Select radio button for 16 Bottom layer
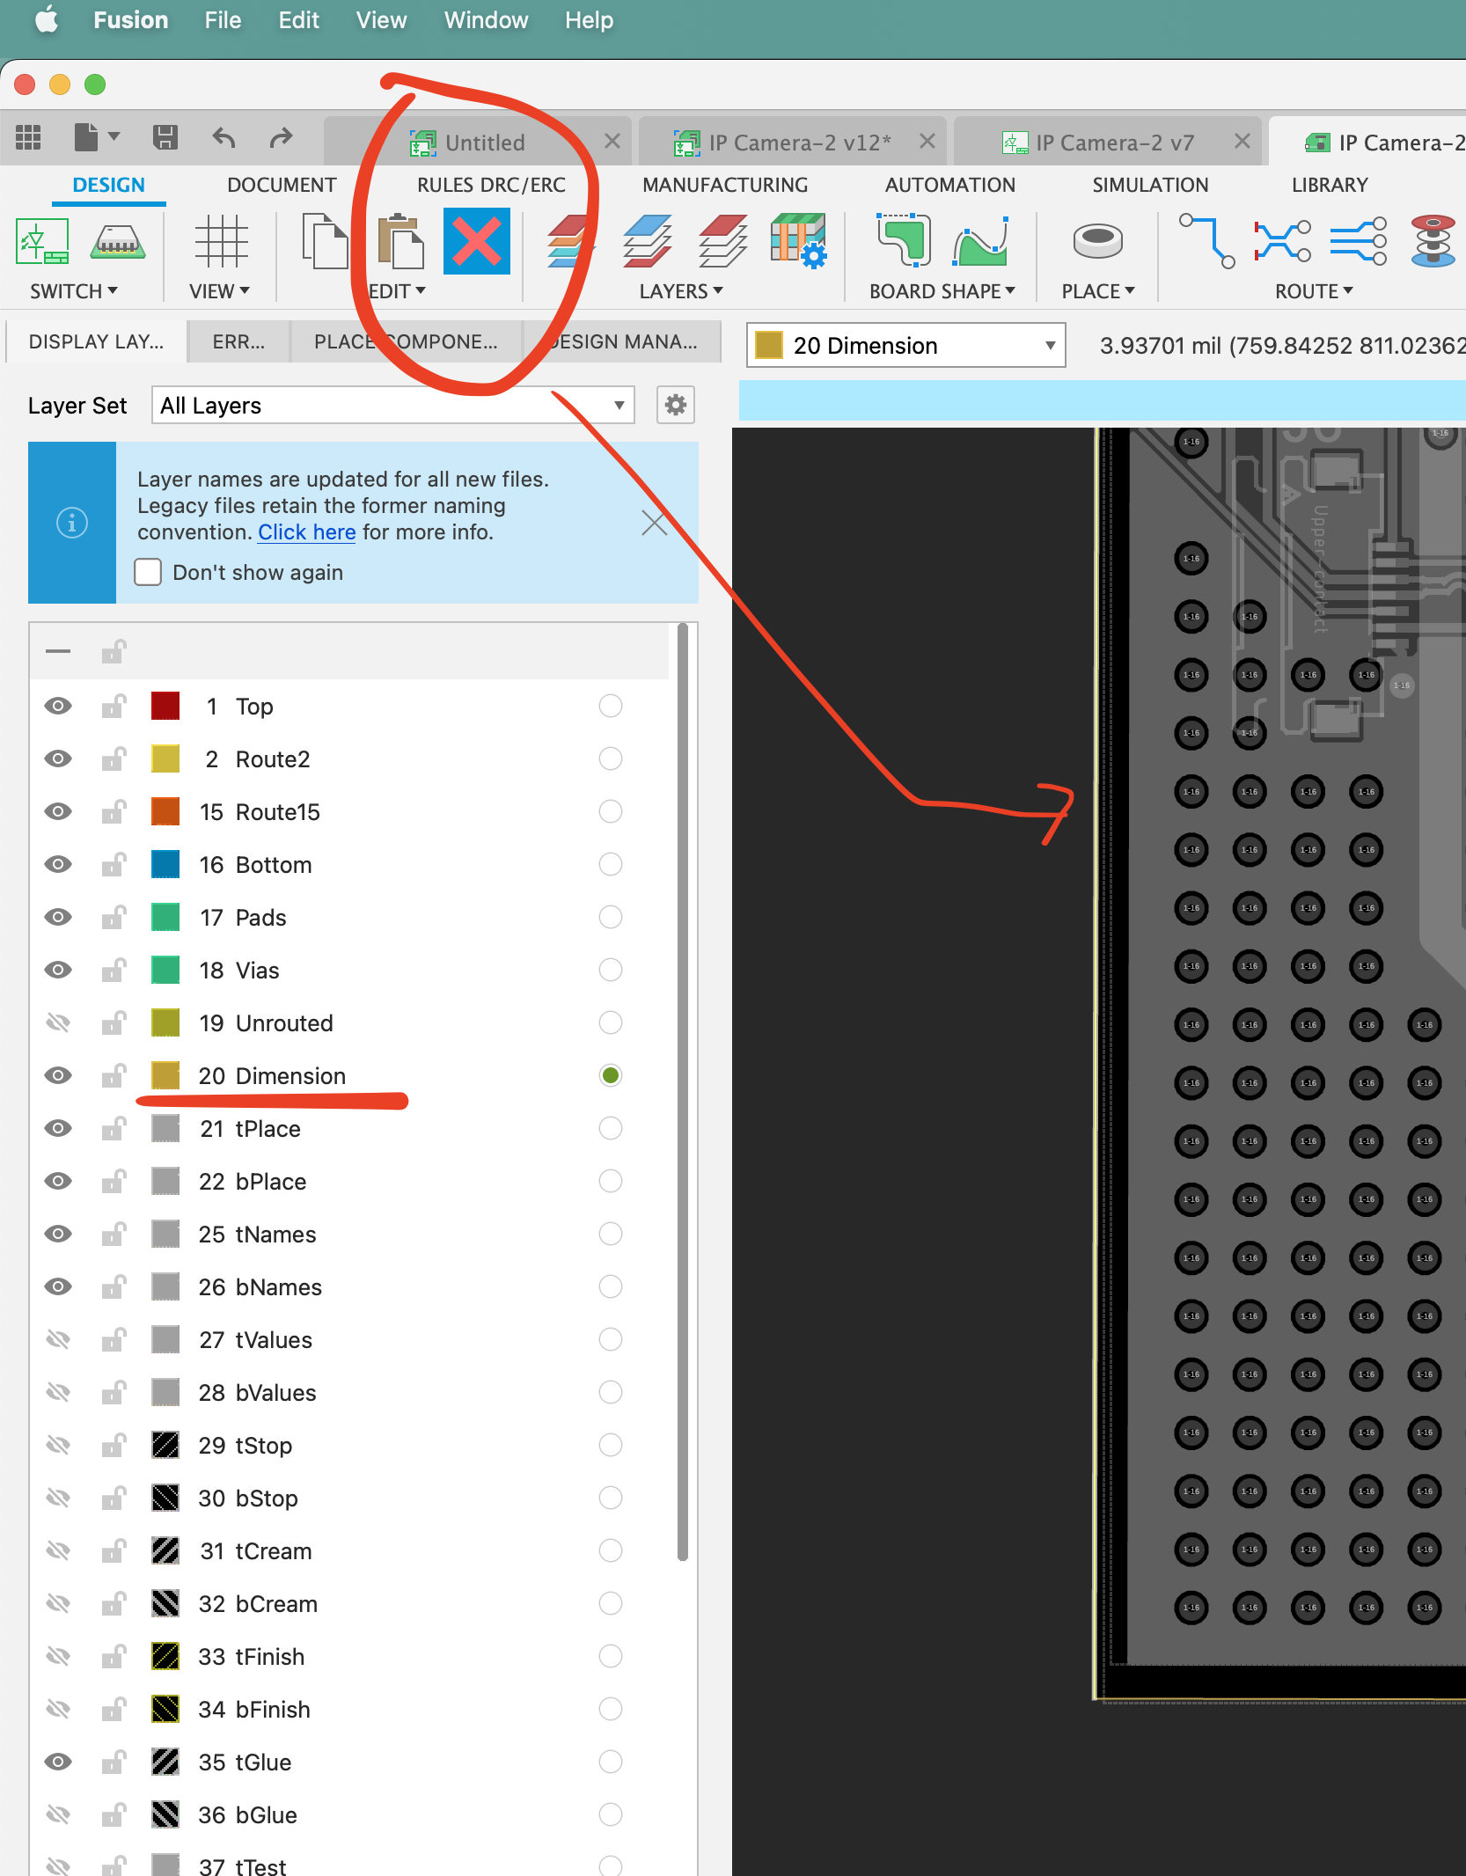Image resolution: width=1466 pixels, height=1876 pixels. (610, 864)
